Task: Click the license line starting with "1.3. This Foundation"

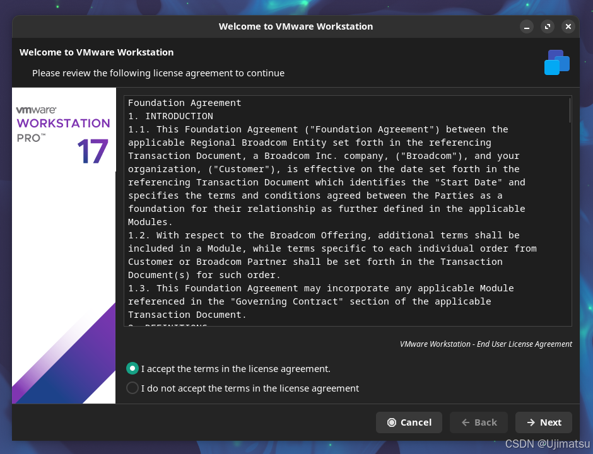Action: pos(320,288)
